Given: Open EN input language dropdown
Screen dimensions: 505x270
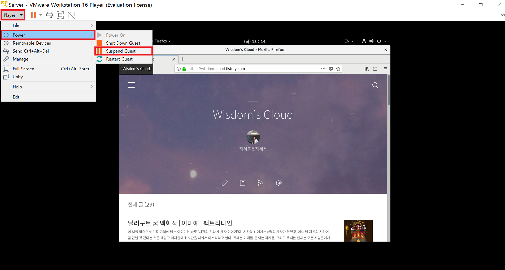Looking at the screenshot, I should coord(349,41).
